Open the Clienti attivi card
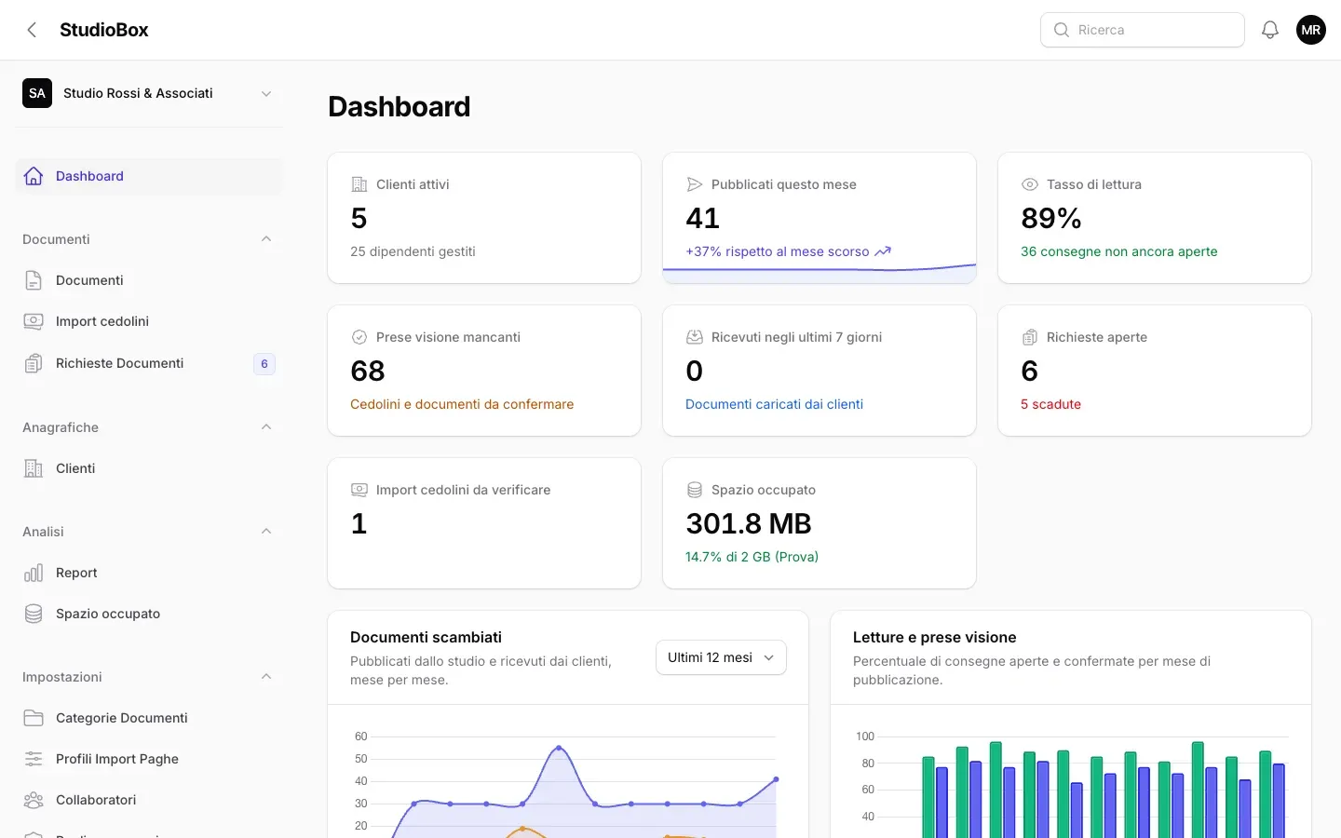 click(x=484, y=218)
